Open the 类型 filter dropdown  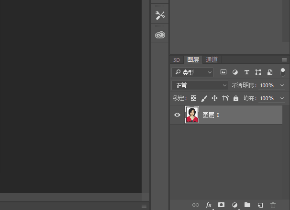(192, 72)
